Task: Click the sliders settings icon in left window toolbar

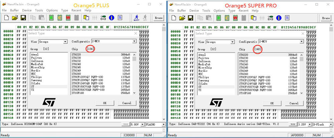Action: tap(95, 18)
